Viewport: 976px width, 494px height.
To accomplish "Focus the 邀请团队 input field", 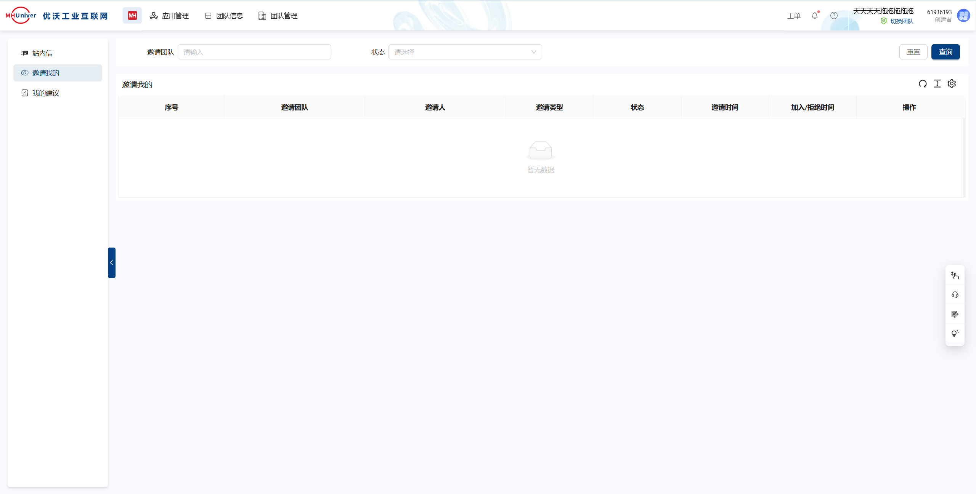I will (x=254, y=52).
